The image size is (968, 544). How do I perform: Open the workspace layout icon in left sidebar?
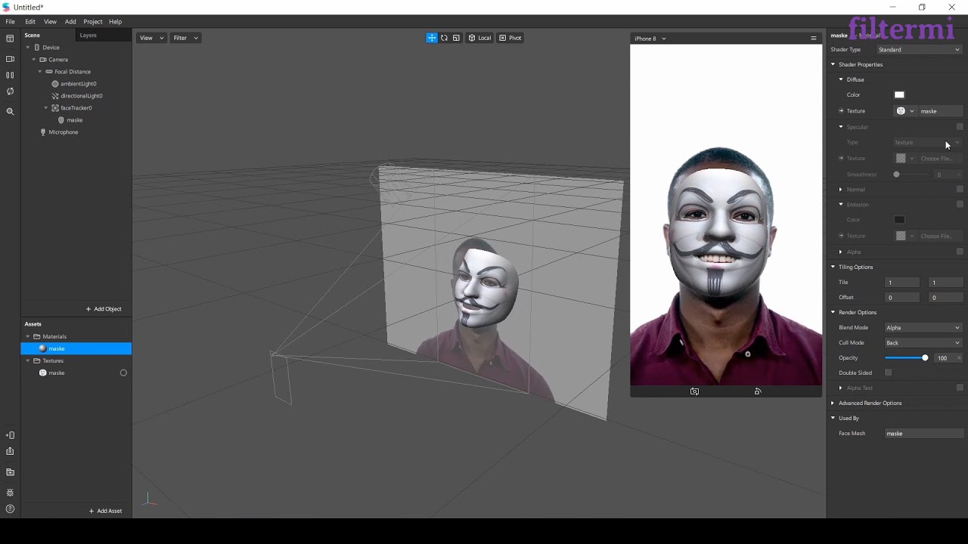pyautogui.click(x=10, y=39)
